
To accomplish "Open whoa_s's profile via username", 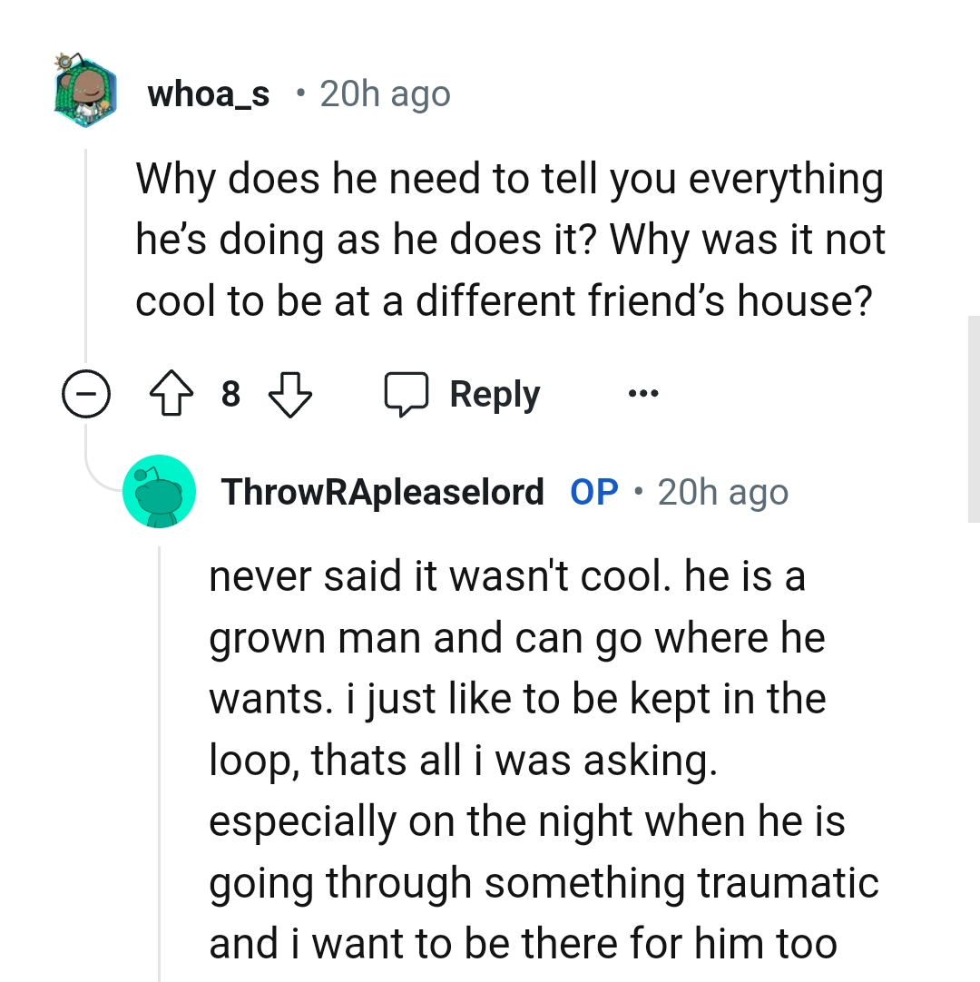I will [x=208, y=92].
